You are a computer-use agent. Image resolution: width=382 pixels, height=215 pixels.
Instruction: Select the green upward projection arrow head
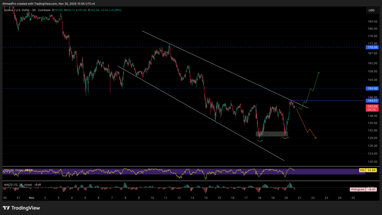(x=319, y=72)
